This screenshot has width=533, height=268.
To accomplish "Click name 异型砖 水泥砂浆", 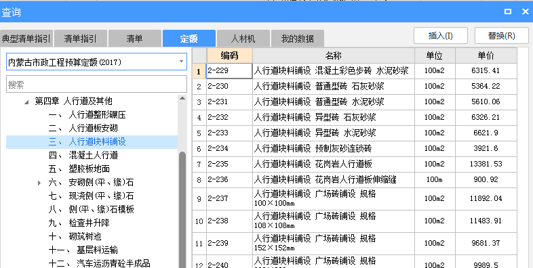I will pos(345,133).
